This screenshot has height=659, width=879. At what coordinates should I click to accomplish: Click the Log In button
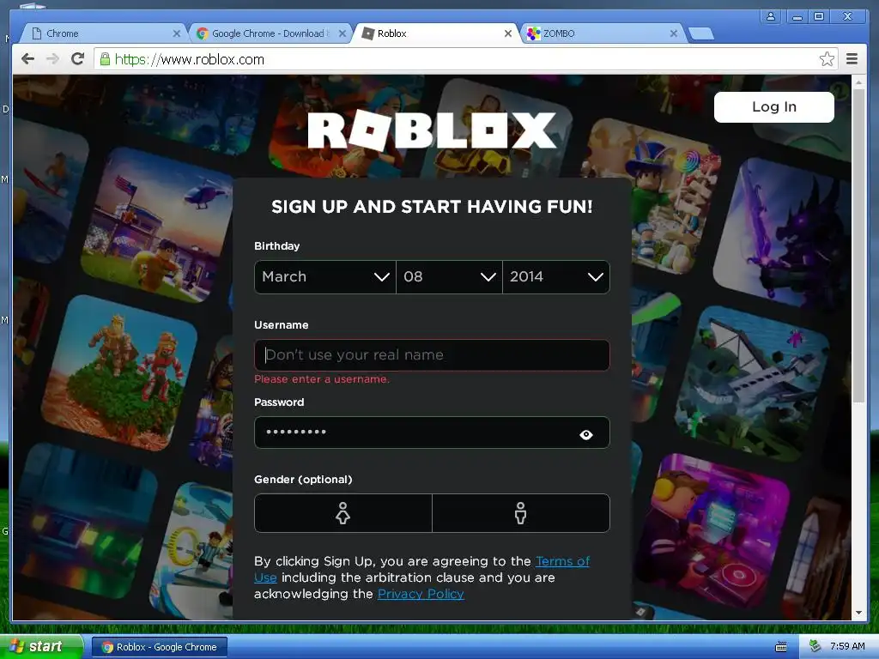773,107
